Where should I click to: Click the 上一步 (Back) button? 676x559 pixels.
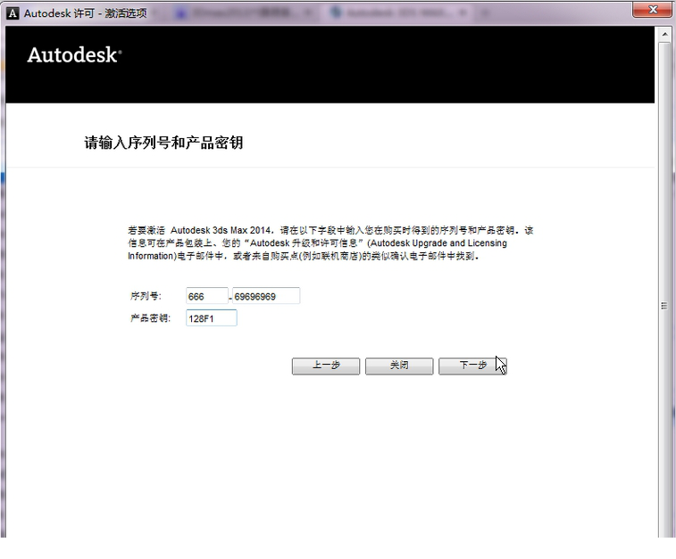point(326,366)
